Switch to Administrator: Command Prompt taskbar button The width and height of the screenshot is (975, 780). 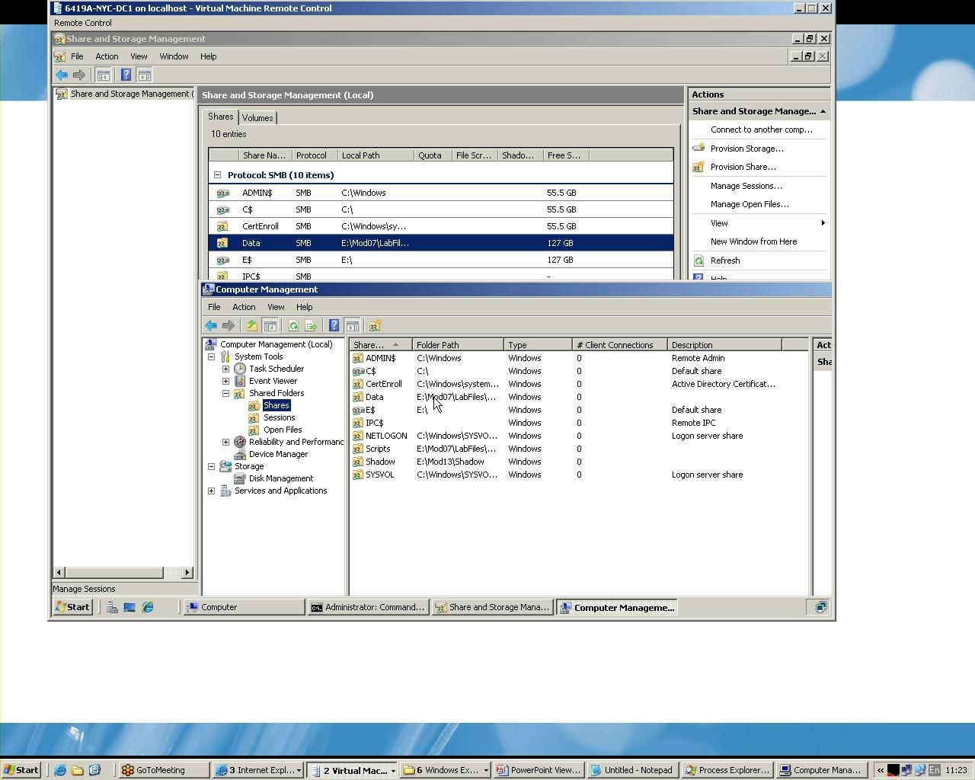(x=368, y=607)
